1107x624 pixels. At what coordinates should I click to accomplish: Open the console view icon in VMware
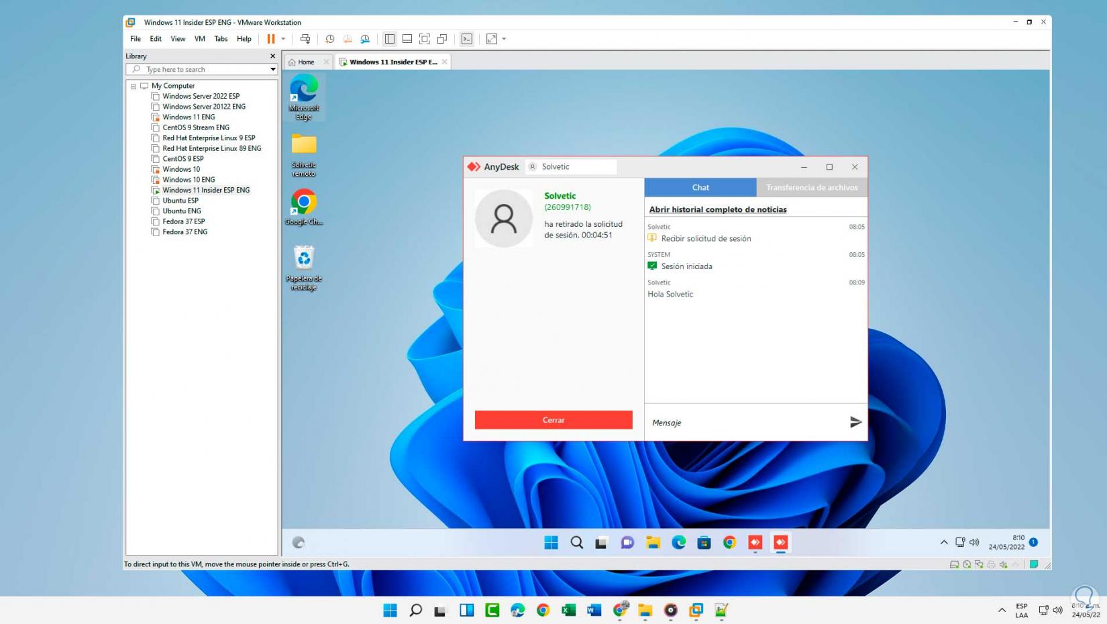[x=467, y=39]
